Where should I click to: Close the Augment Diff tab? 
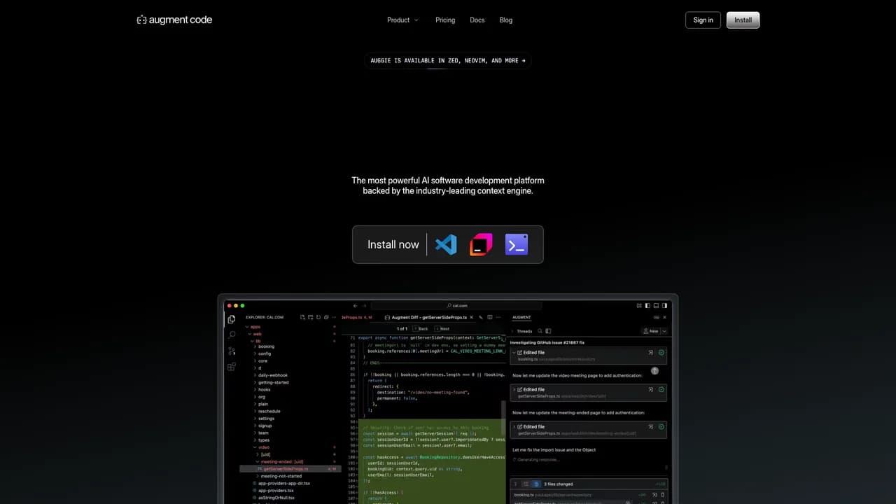(471, 317)
